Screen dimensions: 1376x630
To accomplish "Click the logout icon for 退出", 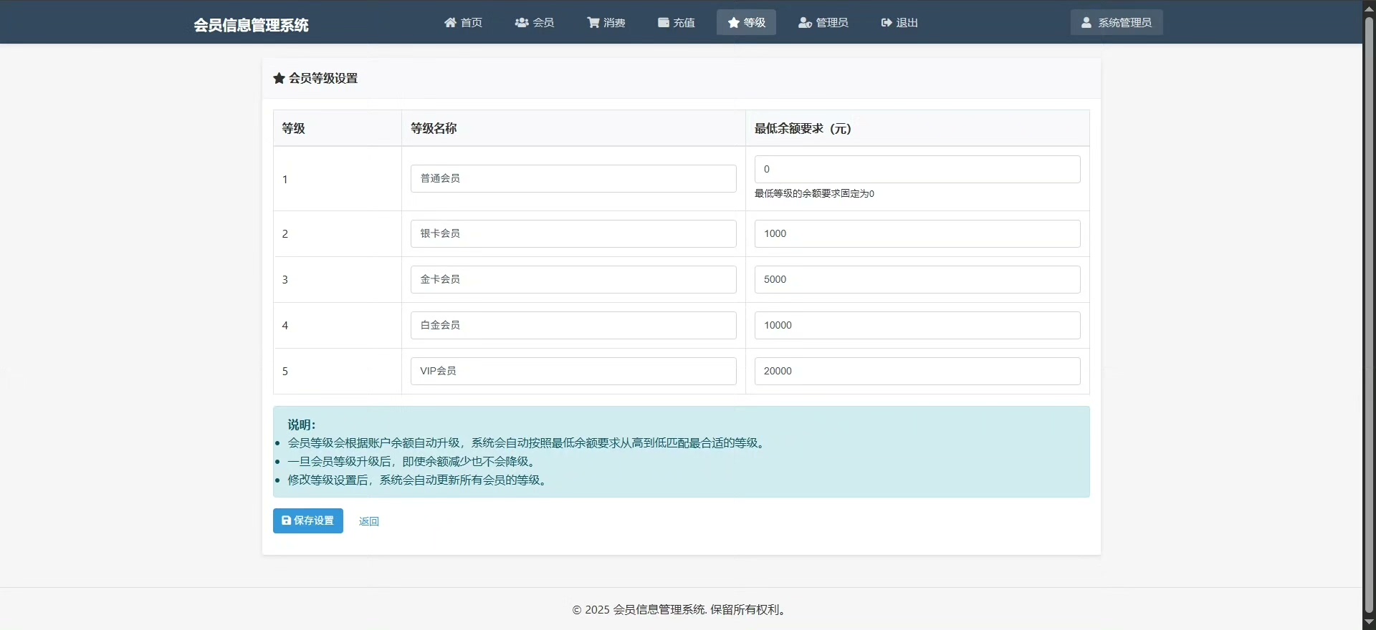I will [887, 23].
